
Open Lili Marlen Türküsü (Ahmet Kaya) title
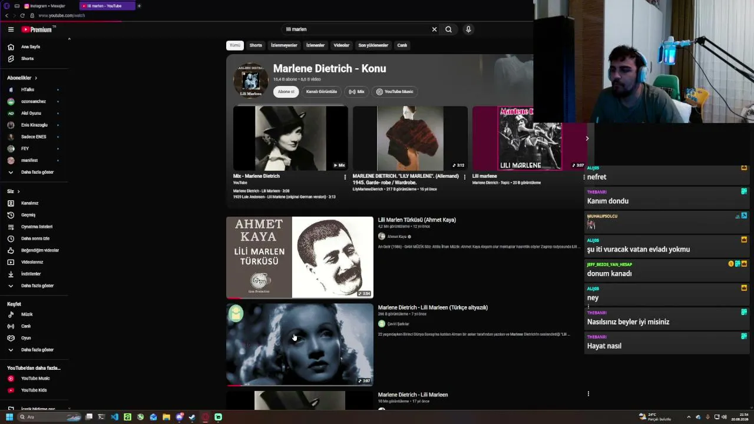point(417,220)
